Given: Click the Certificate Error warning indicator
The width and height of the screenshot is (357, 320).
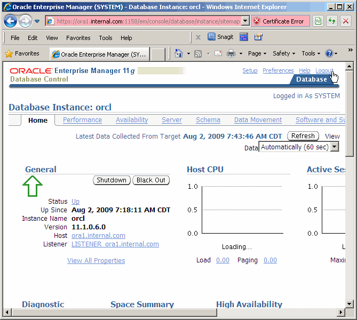Looking at the screenshot, I should click(278, 21).
